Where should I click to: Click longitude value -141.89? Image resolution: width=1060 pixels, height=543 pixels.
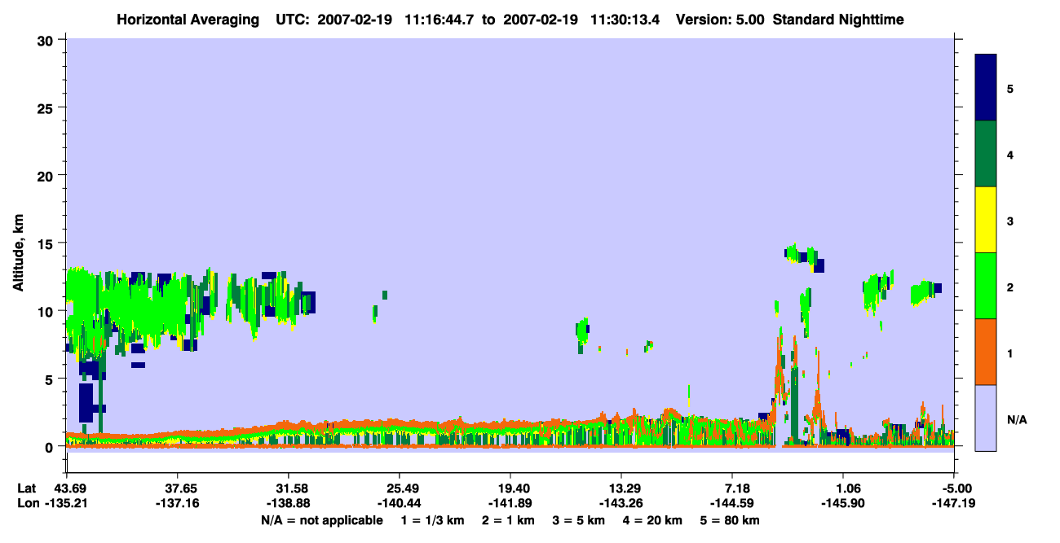point(510,504)
